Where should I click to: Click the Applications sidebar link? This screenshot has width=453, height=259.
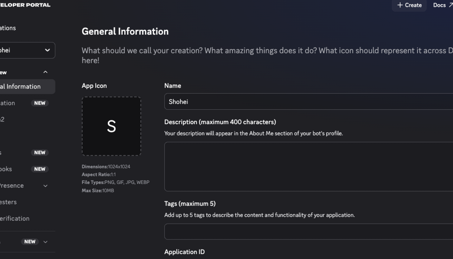pyautogui.click(x=8, y=28)
